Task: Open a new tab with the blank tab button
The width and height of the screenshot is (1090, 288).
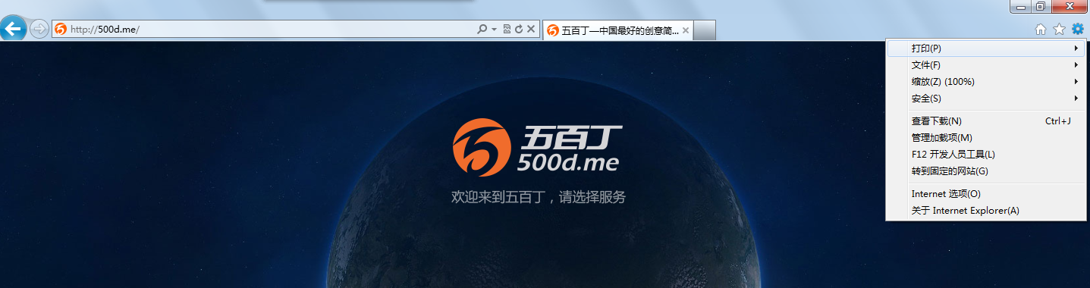Action: click(x=705, y=30)
